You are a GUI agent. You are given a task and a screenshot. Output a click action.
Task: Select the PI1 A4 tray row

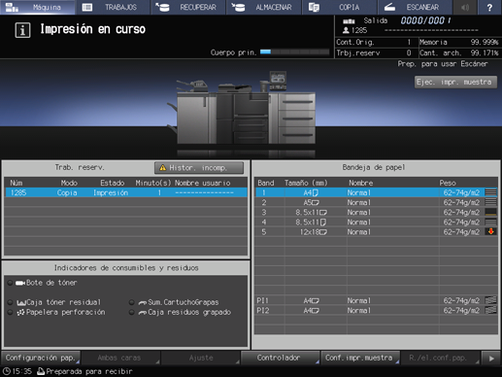coord(377,300)
